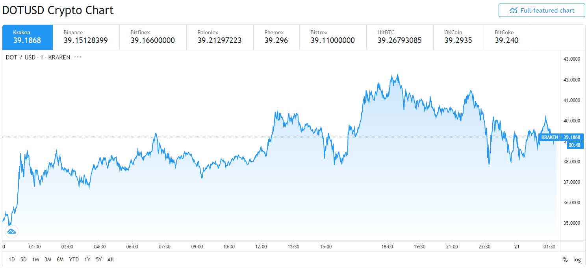Screen dimensions: 588x272
Task: Select the Poloniex exchange tab
Action: tap(219, 37)
